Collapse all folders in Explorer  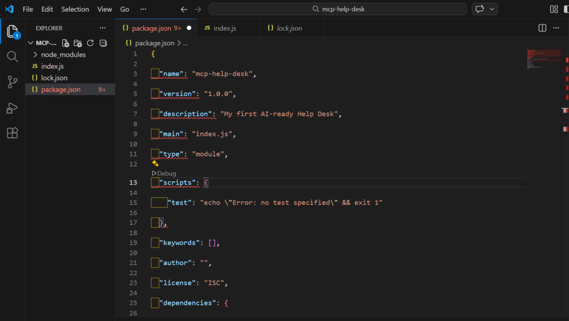(x=103, y=43)
